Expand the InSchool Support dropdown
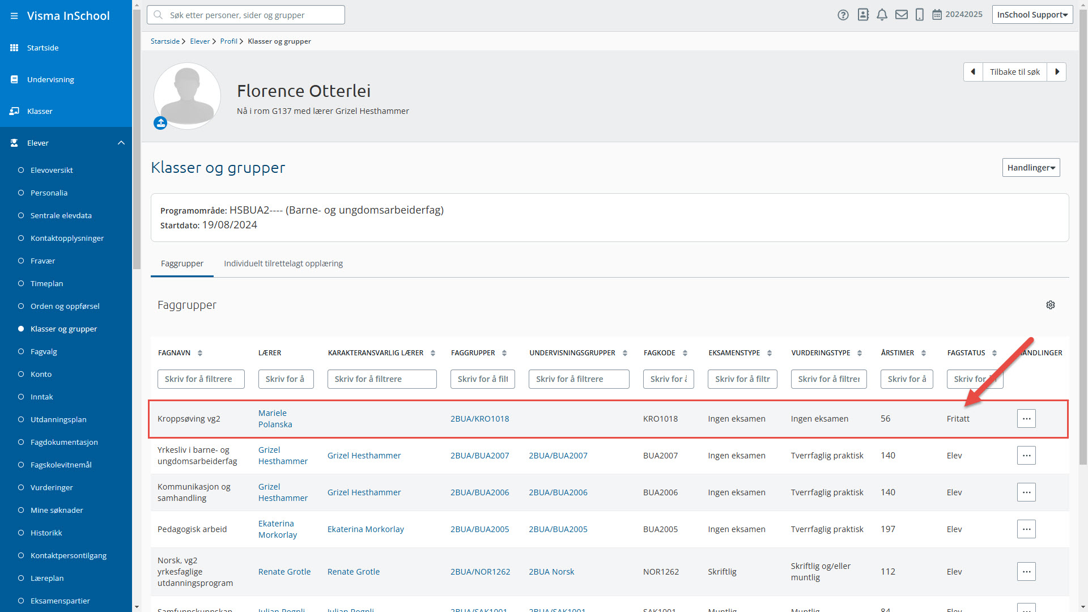 (x=1032, y=15)
